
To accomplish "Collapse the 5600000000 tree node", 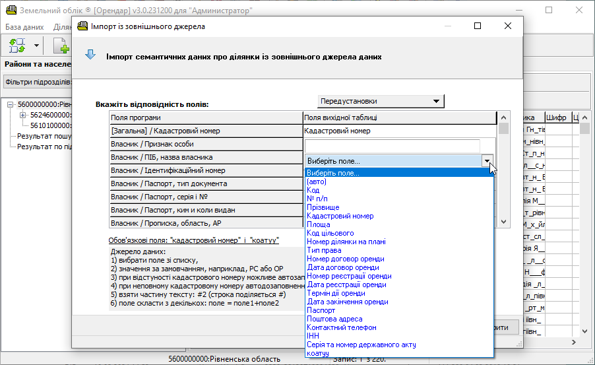I will [x=11, y=104].
